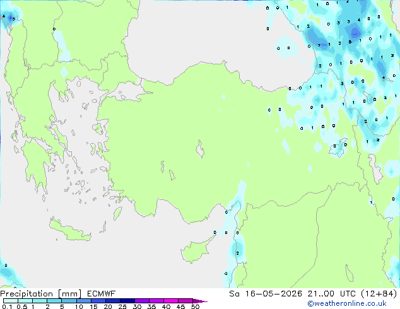Click the legend value '0.1'
Image resolution: width=400 pixels, height=309 pixels.
tap(7, 306)
